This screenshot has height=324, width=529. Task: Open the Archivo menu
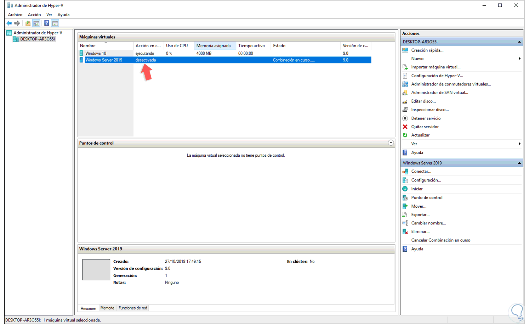coord(15,15)
